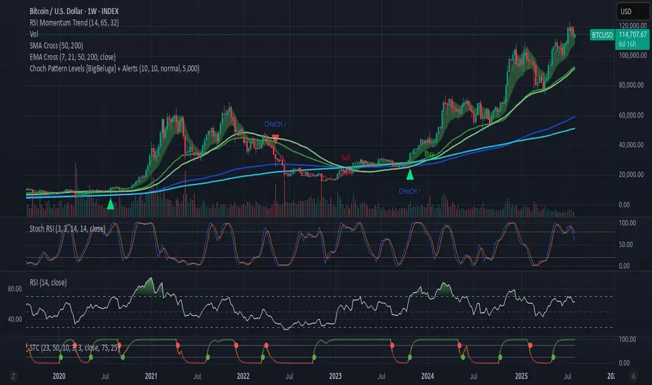Image resolution: width=652 pixels, height=385 pixels.
Task: Click the 100,000.00 price axis label
Action: [633, 55]
